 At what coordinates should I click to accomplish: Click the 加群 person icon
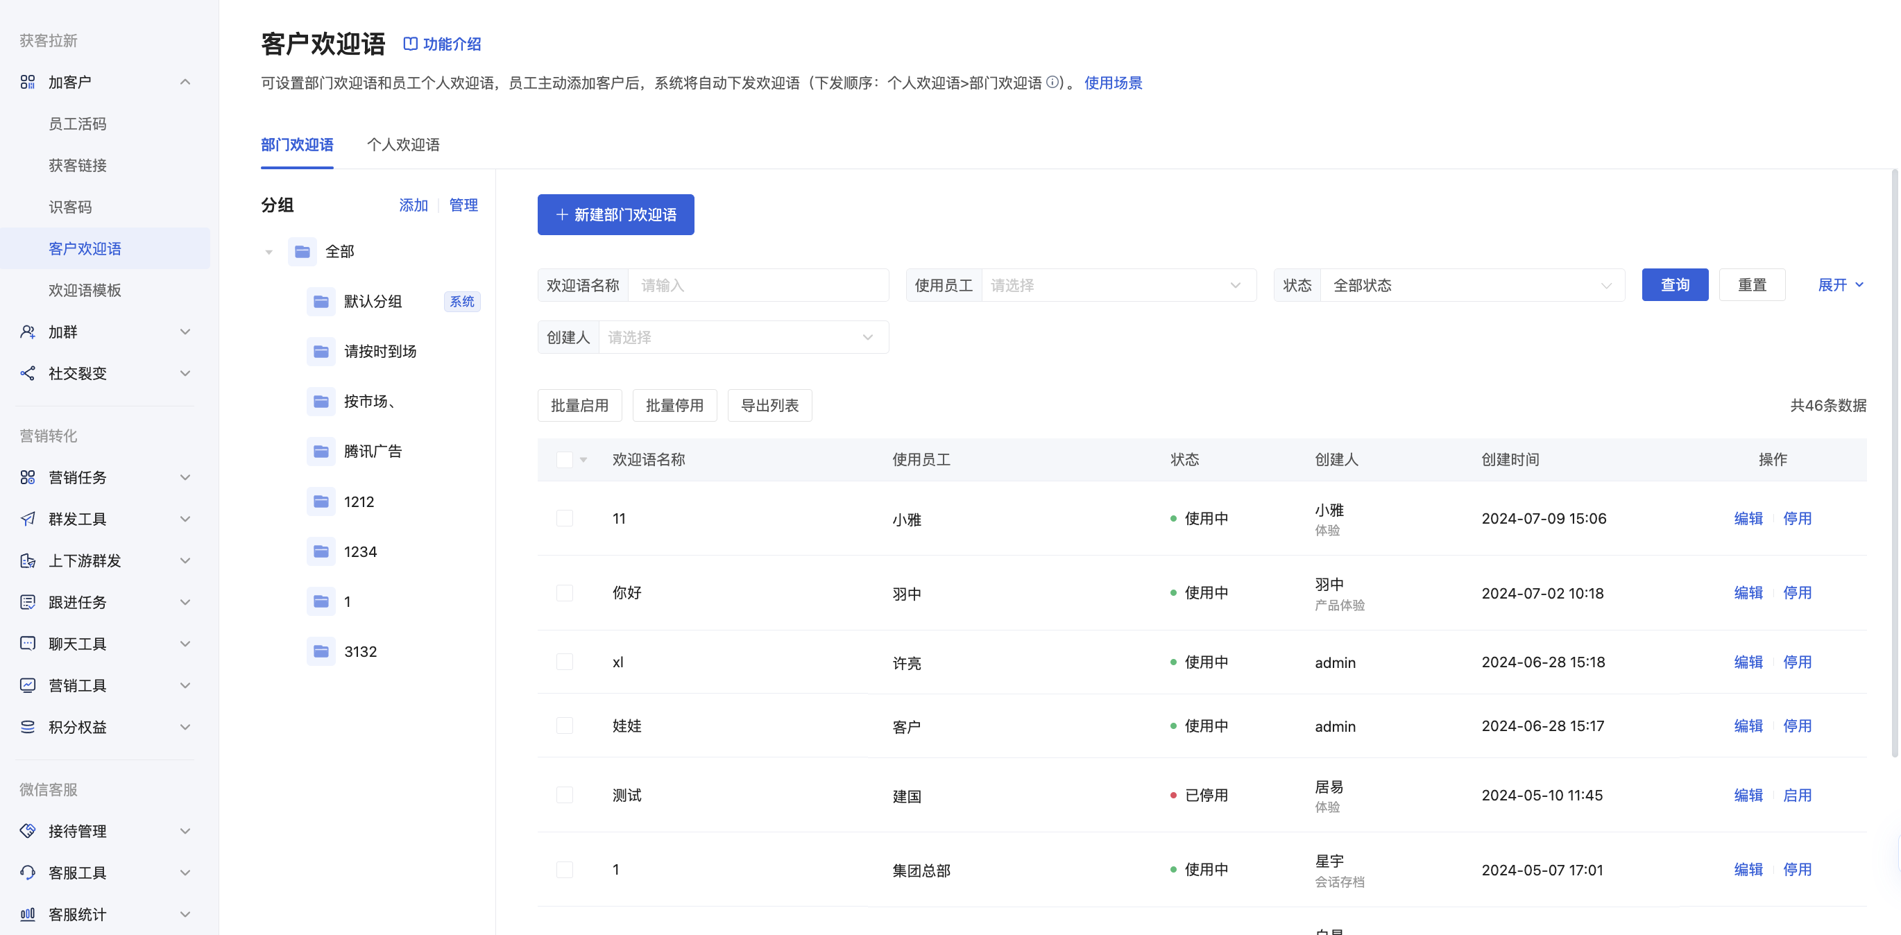click(27, 332)
